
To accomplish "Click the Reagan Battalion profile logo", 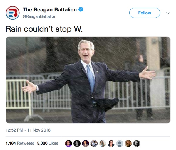I will 13,13.
